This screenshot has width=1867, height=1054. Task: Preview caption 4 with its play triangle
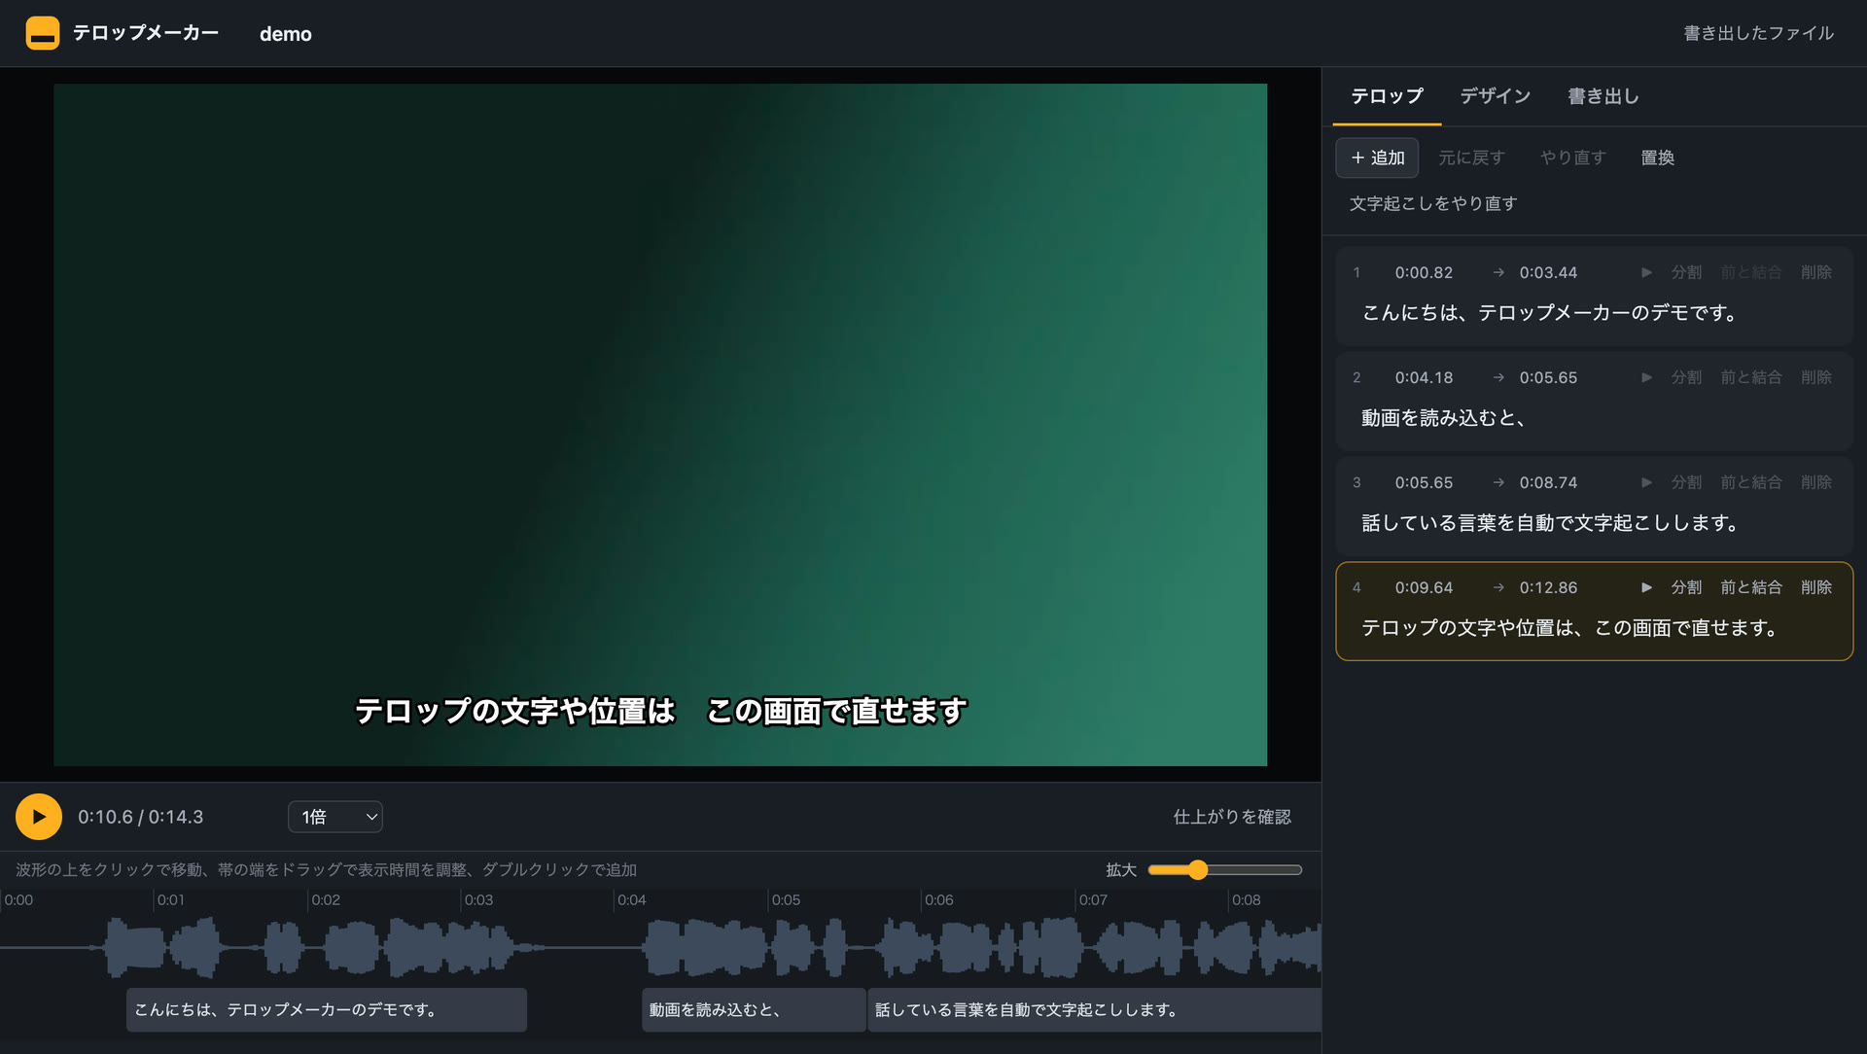[x=1646, y=587]
